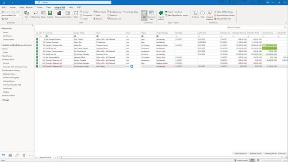The image size is (288, 162).
Task: Switch to Resource Plan view
Action: tap(151, 15)
